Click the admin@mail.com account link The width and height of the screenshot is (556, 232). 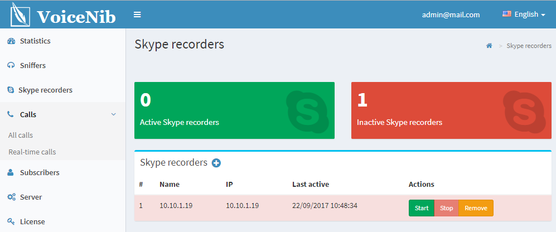[451, 14]
